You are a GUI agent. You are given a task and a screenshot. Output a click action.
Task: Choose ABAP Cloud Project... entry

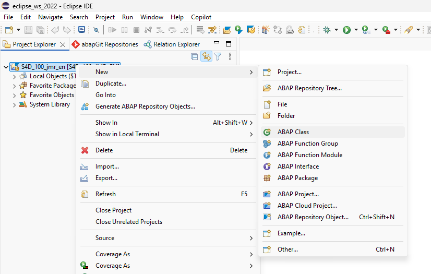click(x=332, y=206)
